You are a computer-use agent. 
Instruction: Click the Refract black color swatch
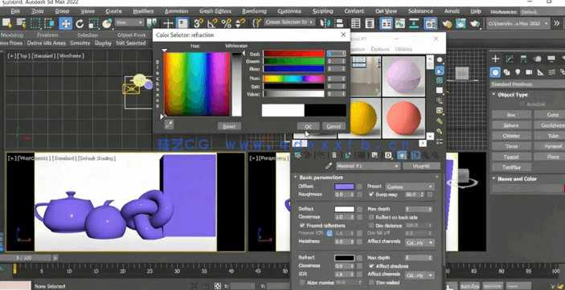click(x=345, y=258)
